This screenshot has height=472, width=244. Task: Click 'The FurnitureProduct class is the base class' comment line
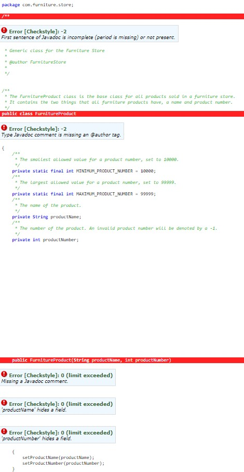120,96
